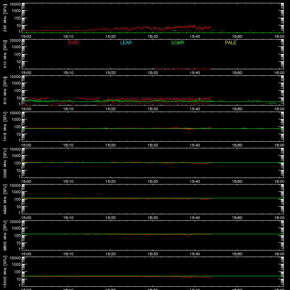Screen dimensions: 290x290
Task: Select the 410 MHz [SFU] axis title
Action: click(x=5, y=54)
